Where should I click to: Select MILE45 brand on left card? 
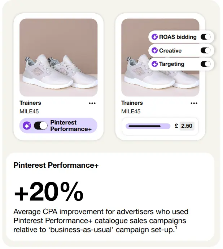point(29,112)
